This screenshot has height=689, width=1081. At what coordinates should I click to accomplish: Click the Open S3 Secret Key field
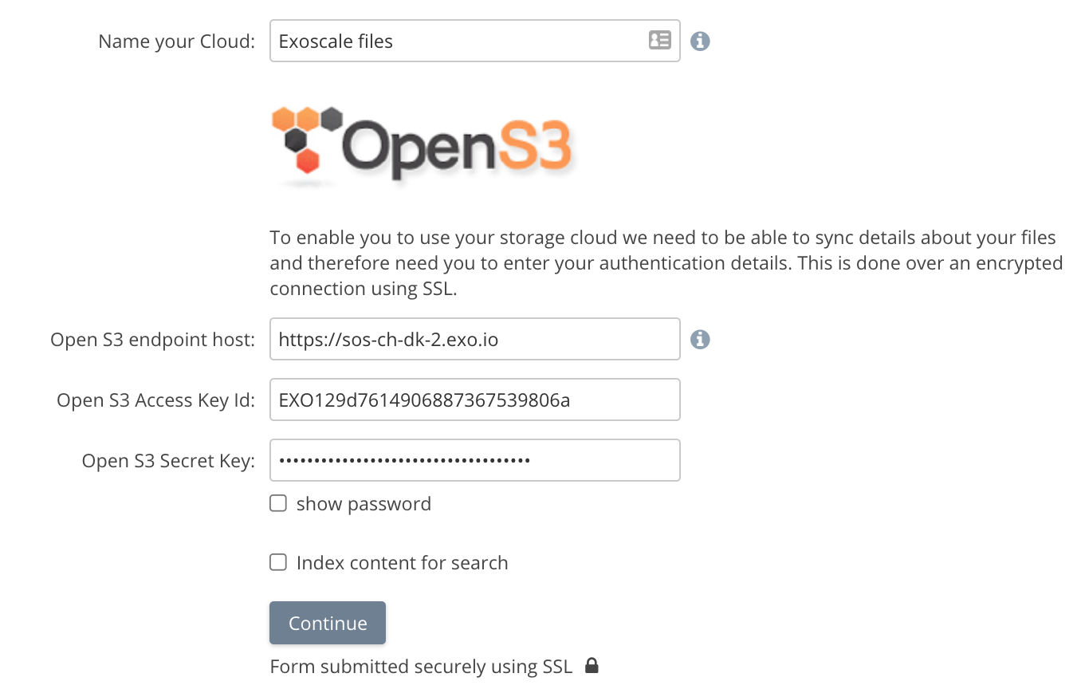coord(474,460)
